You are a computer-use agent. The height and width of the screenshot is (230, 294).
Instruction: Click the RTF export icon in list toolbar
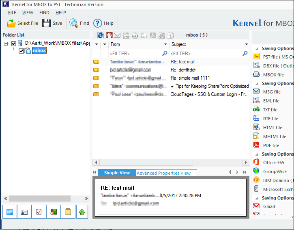(144, 35)
